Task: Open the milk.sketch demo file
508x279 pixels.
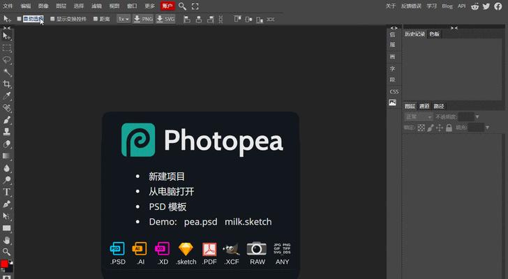Action: pyautogui.click(x=248, y=222)
